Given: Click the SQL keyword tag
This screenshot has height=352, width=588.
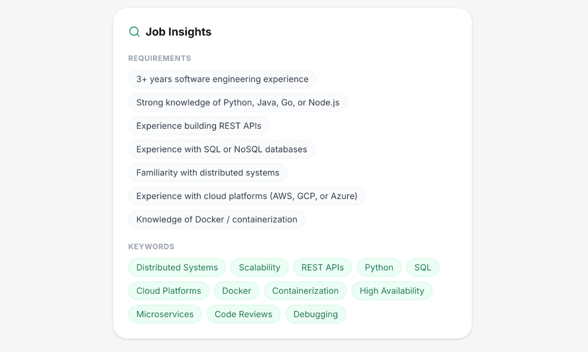Looking at the screenshot, I should (422, 267).
